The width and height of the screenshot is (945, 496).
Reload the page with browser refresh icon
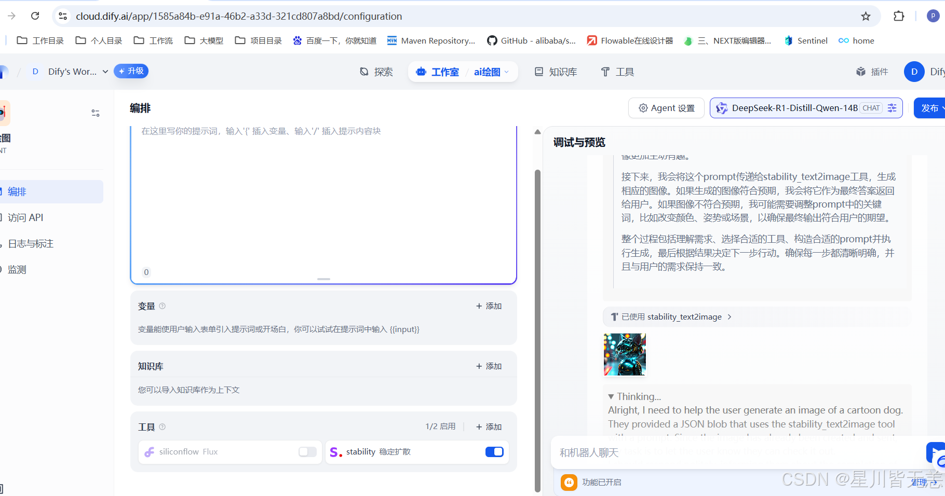(35, 16)
